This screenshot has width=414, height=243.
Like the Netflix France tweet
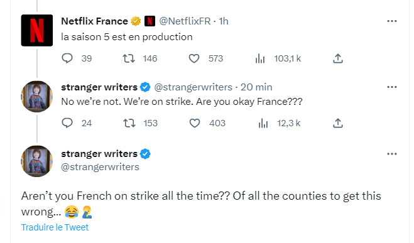tap(194, 58)
